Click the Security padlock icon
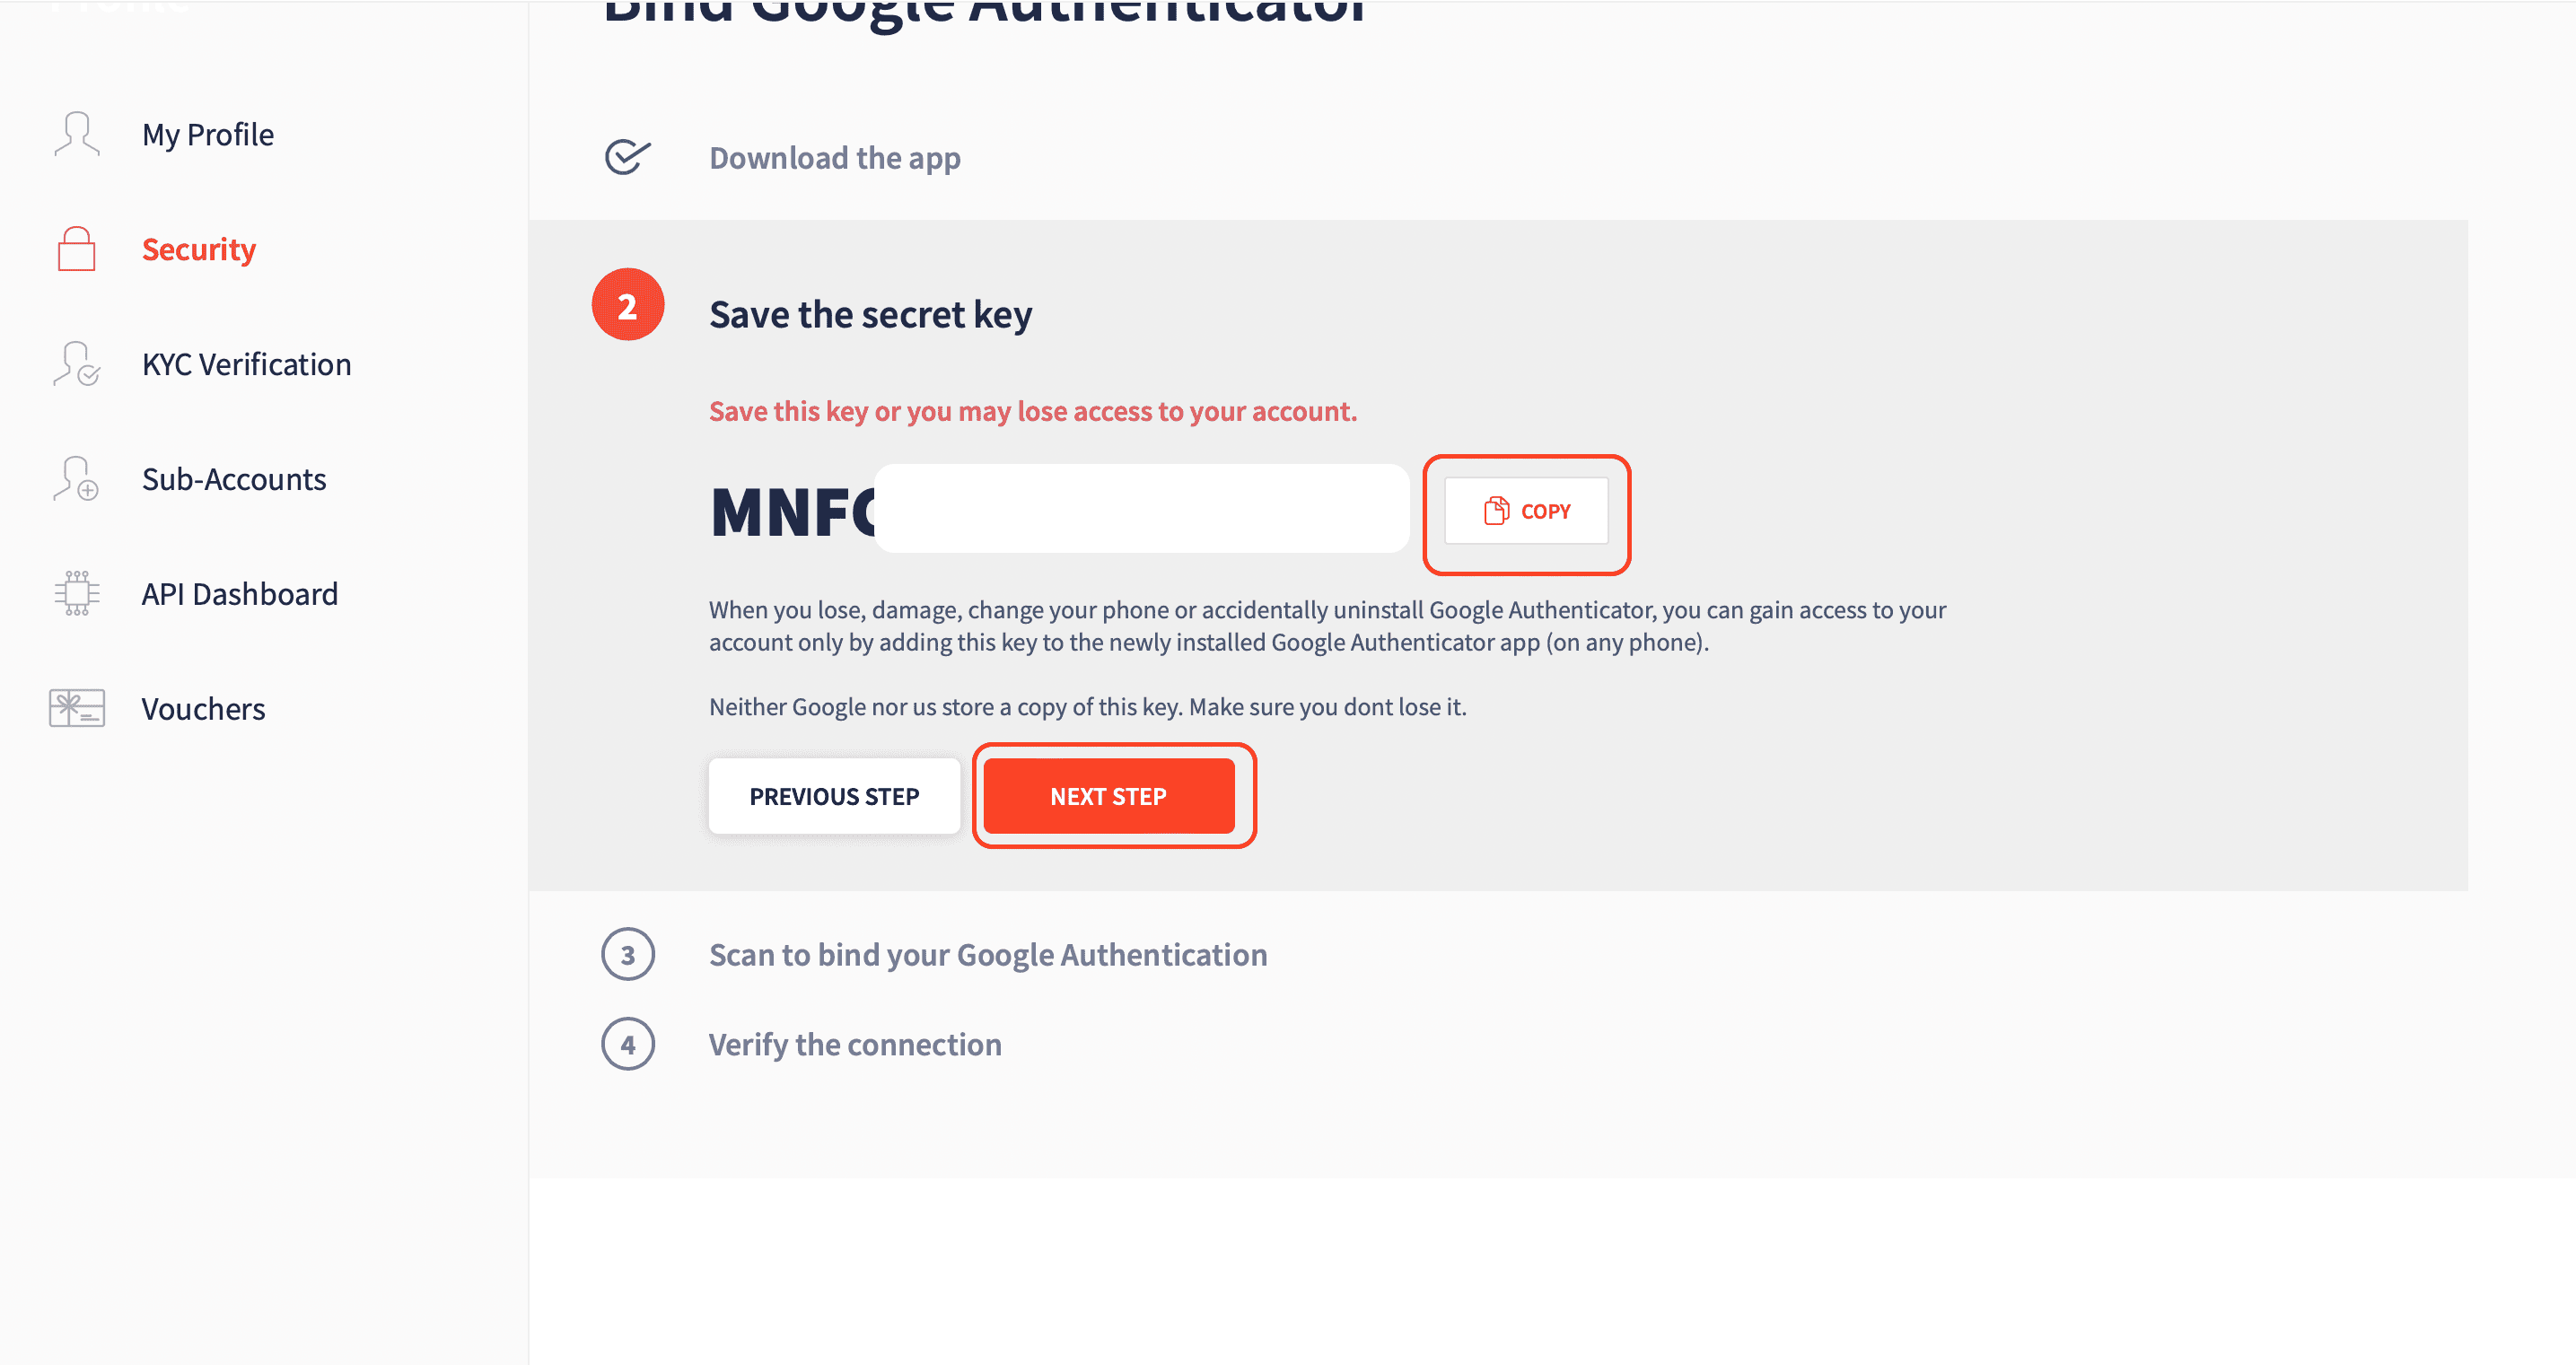This screenshot has height=1365, width=2576. (x=77, y=249)
